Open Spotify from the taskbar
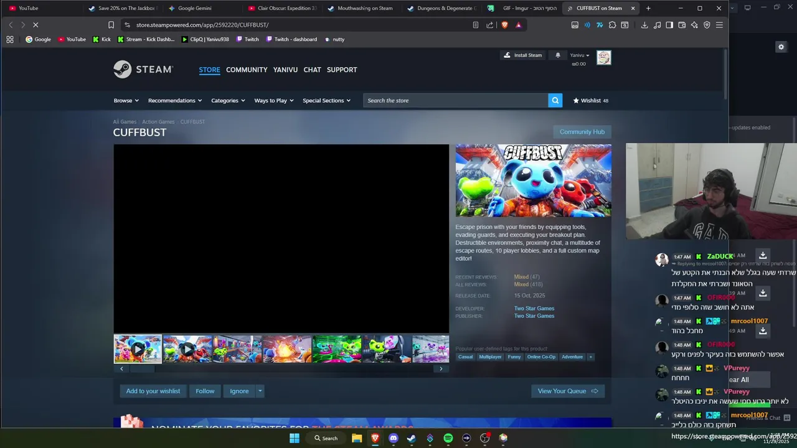Viewport: 797px width, 448px height. (x=448, y=438)
